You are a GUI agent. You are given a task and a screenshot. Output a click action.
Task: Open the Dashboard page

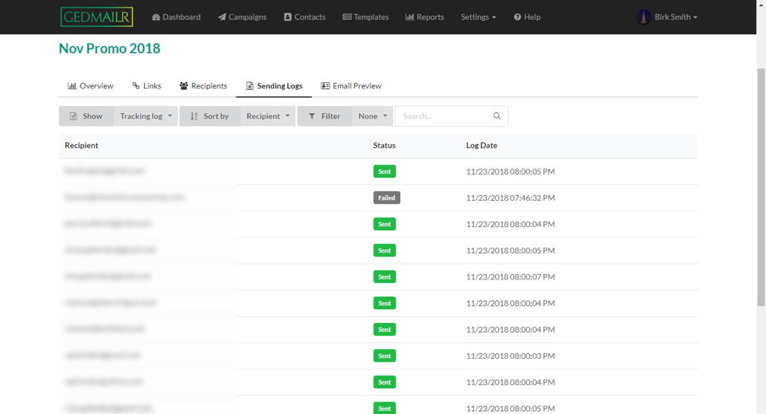[176, 17]
